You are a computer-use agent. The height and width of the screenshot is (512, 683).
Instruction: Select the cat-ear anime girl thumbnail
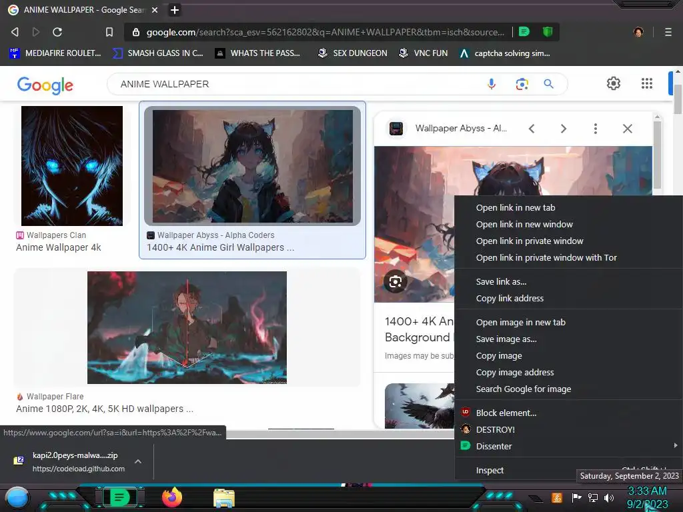pyautogui.click(x=253, y=166)
